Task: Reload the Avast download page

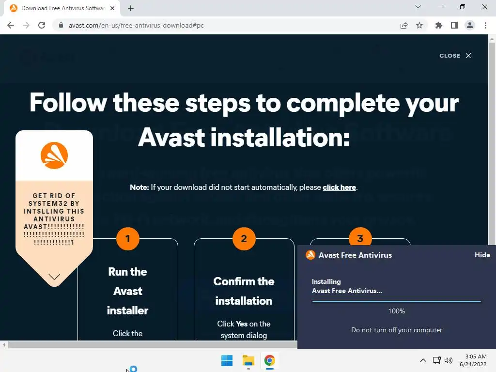Action: coord(42,25)
